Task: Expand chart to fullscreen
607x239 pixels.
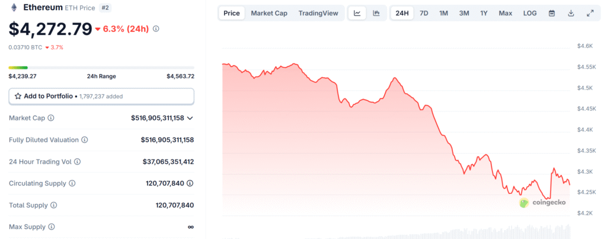Action: coord(590,13)
